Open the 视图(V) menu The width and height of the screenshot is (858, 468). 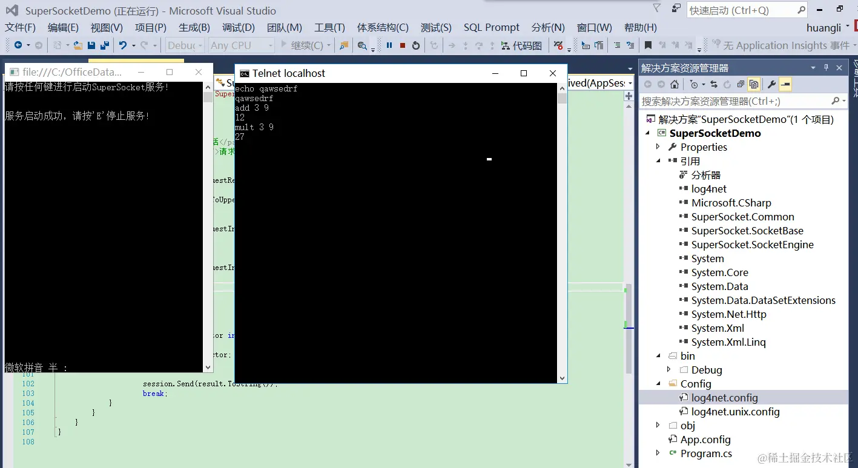point(107,28)
